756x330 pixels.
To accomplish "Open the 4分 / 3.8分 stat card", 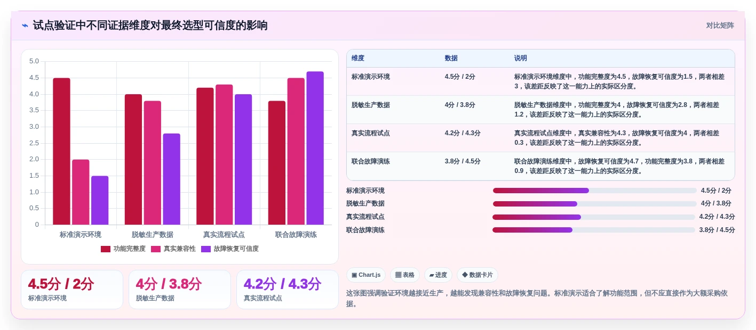I will 180,290.
